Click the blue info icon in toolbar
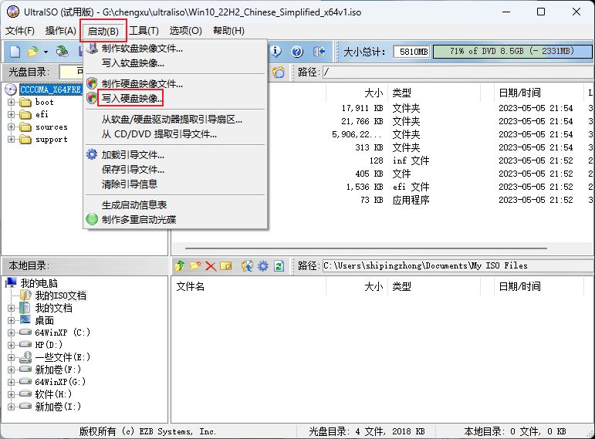Screen dimensions: 595x439 coord(276,52)
